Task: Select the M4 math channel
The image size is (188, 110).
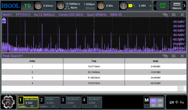Action: pyautogui.click(x=160, y=105)
